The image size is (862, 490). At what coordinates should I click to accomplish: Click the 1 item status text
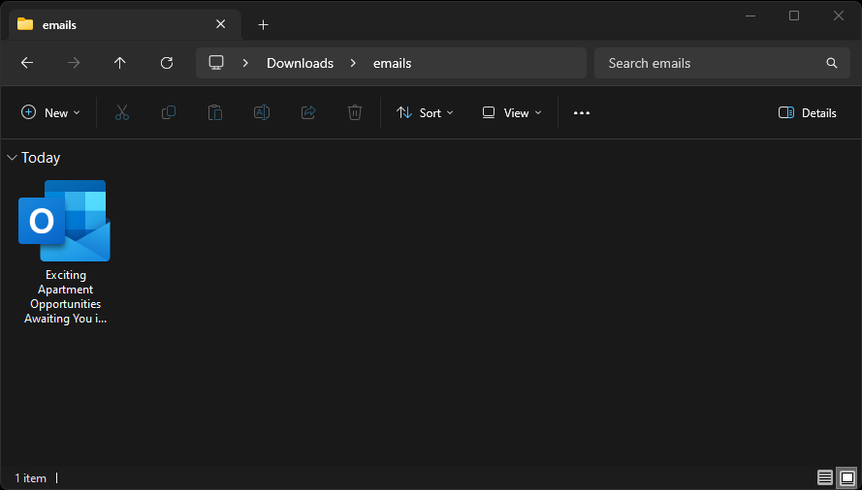click(31, 478)
